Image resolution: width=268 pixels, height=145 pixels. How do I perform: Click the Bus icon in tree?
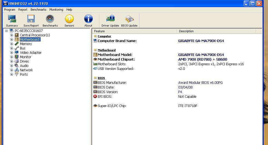(17, 48)
